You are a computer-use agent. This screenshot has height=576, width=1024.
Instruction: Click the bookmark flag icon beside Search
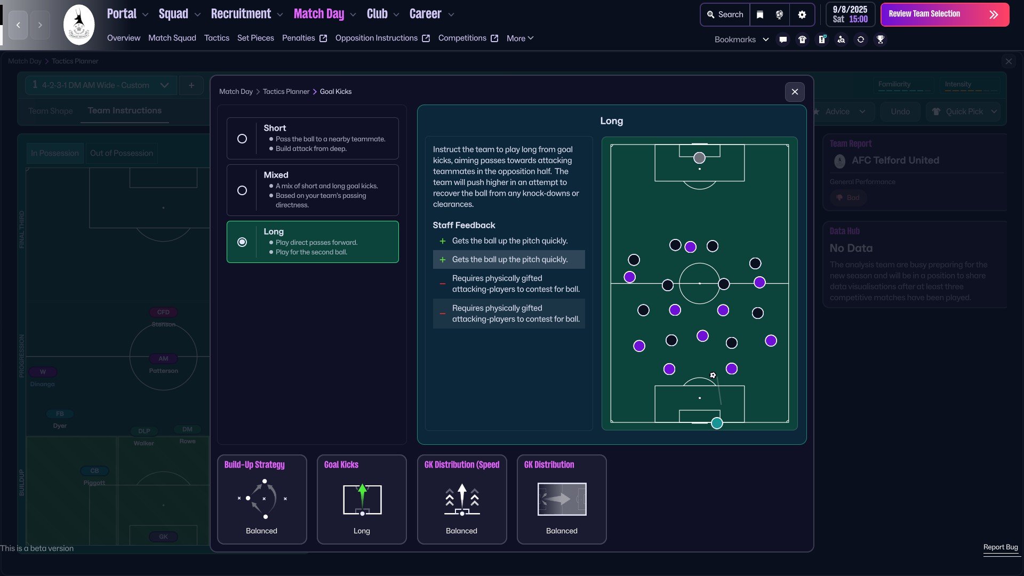pos(760,14)
